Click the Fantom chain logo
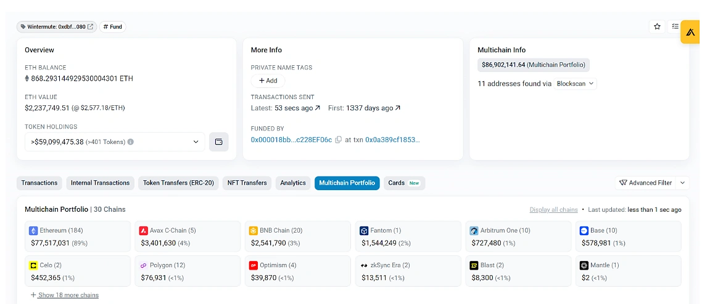This screenshot has width=702, height=304. pos(363,231)
